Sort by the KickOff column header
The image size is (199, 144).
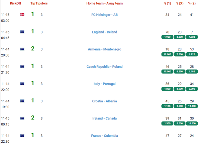15,3
